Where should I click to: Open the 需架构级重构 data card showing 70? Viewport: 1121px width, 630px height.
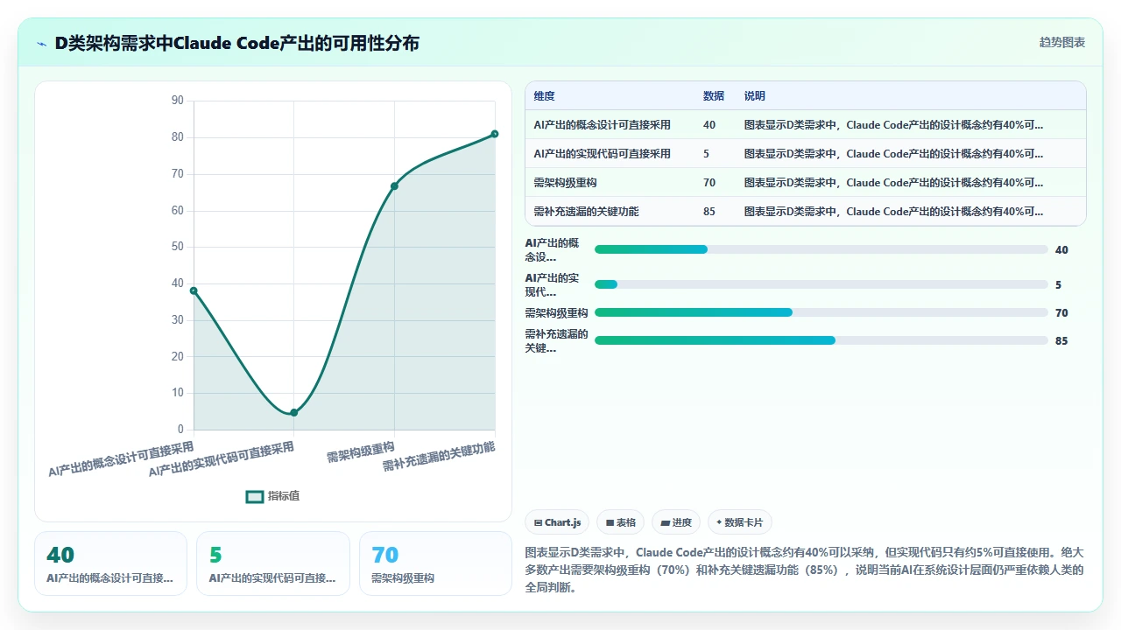point(435,563)
